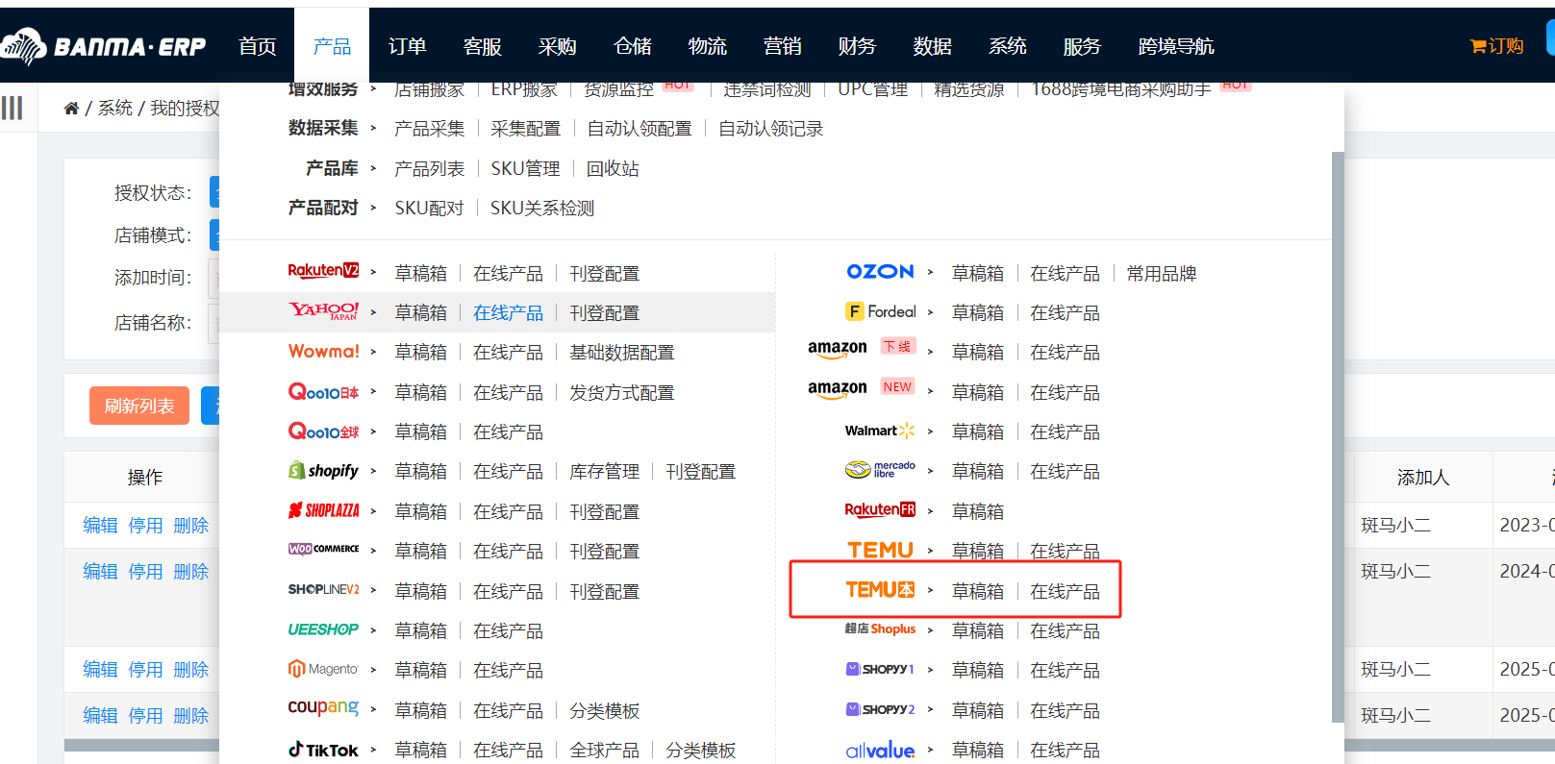Click the Shopline V2 logo

coord(324,589)
